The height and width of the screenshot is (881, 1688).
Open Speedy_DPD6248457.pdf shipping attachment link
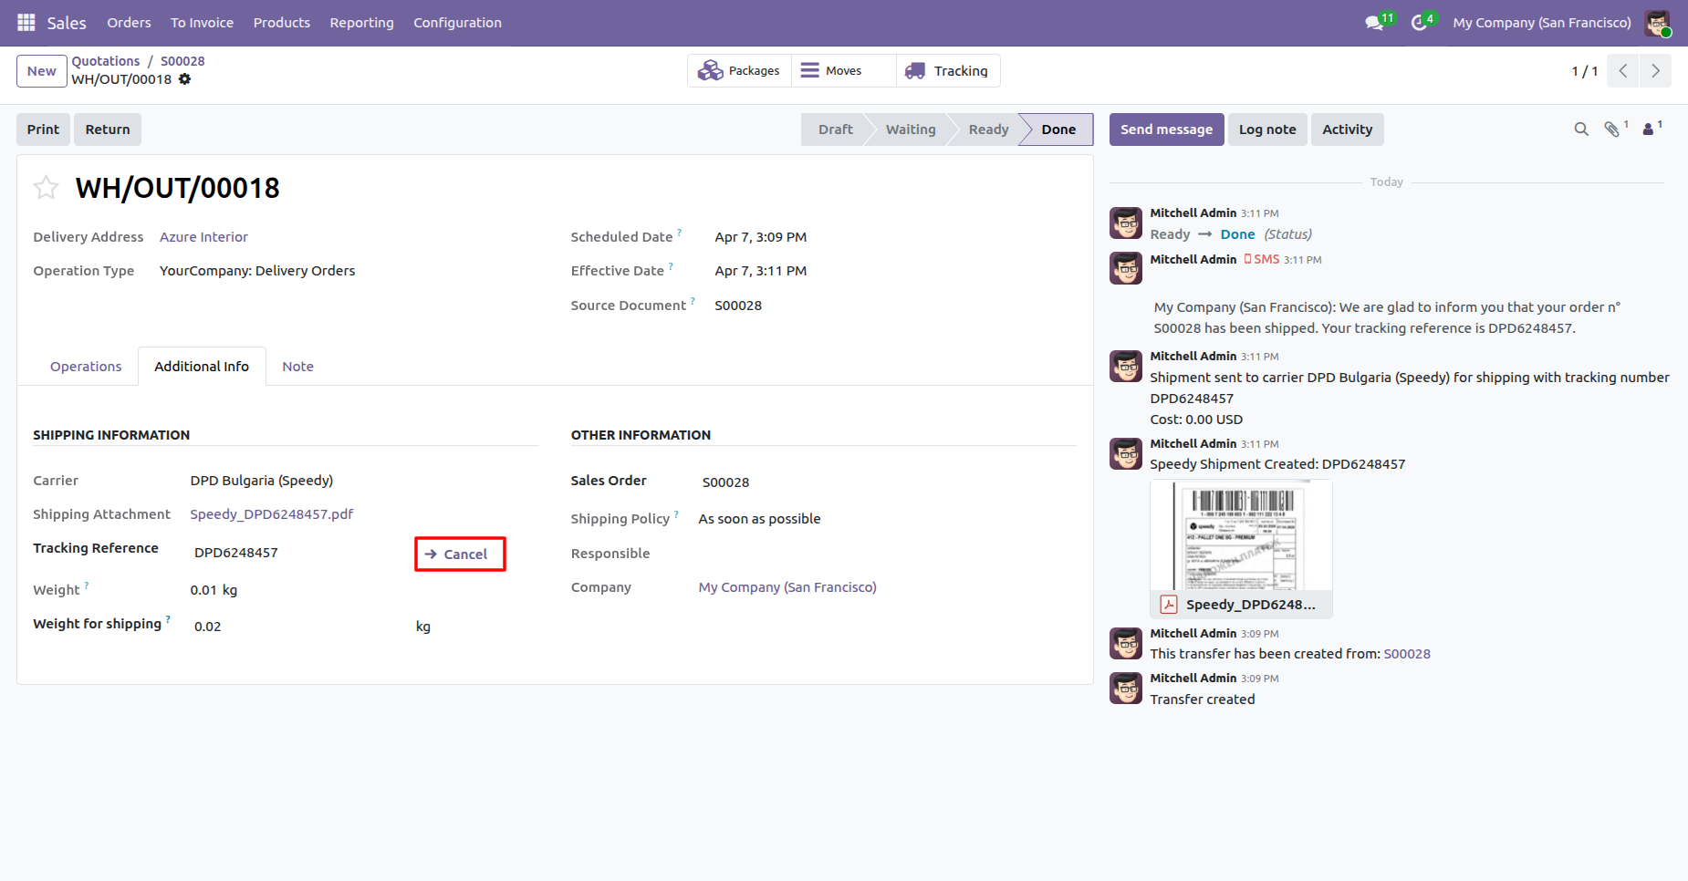pyautogui.click(x=272, y=514)
